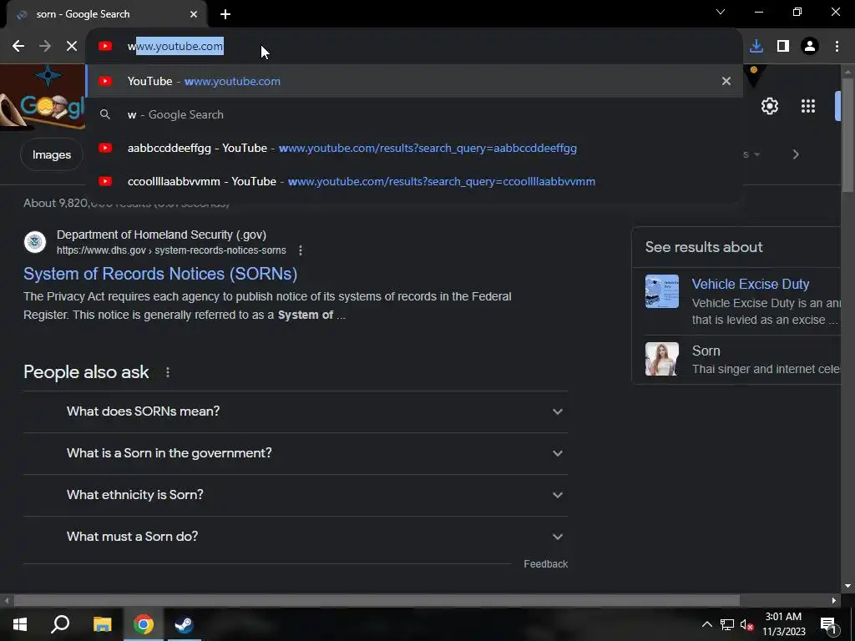The image size is (855, 641).
Task: Open Windows taskbar search
Action: coord(60,624)
